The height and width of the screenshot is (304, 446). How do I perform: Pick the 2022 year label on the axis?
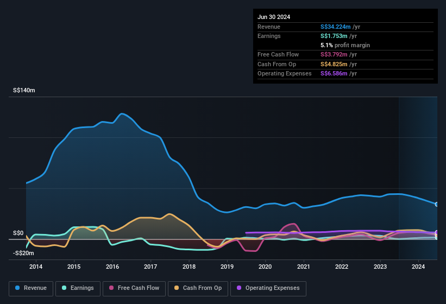(x=342, y=267)
